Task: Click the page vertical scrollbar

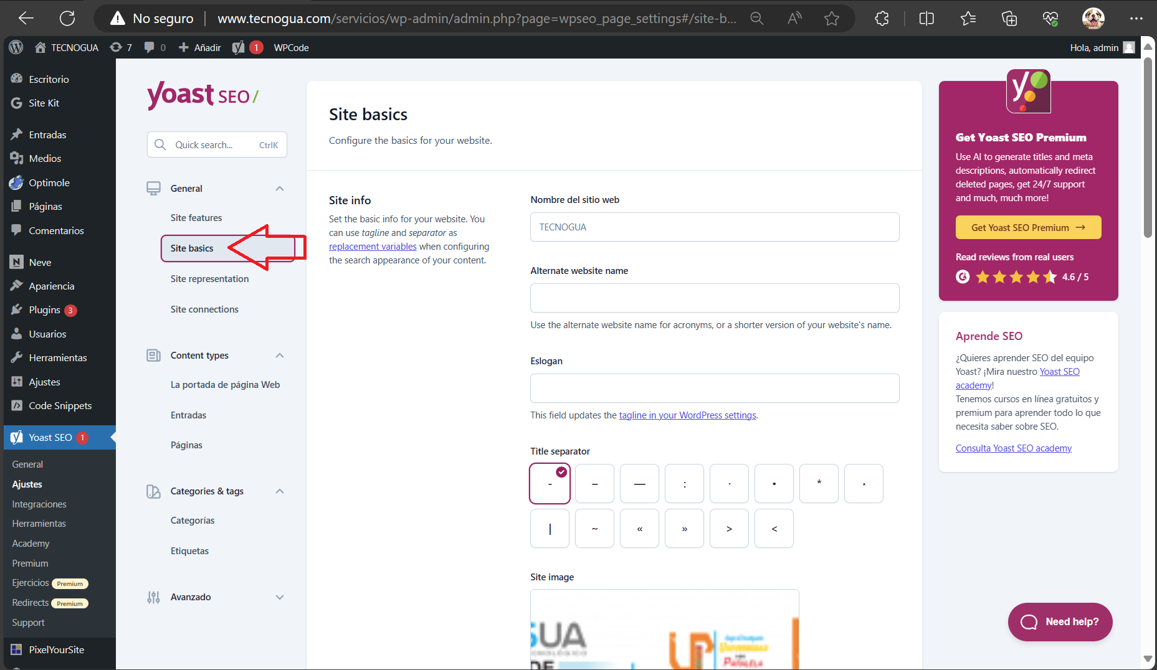Action: [1148, 148]
